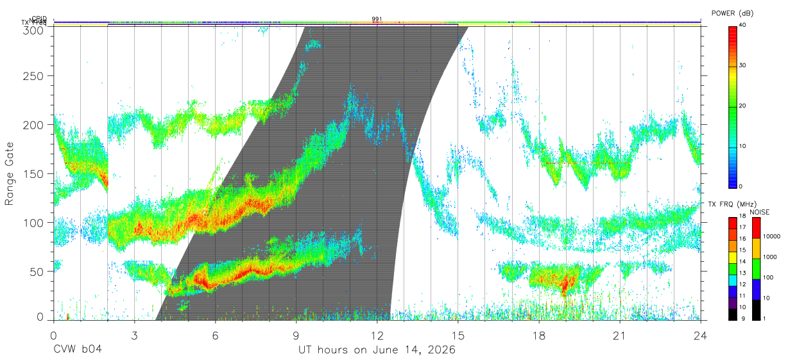Click the 21 UT hour tick label
Viewport: 788px width, 363px height.
tap(620, 335)
